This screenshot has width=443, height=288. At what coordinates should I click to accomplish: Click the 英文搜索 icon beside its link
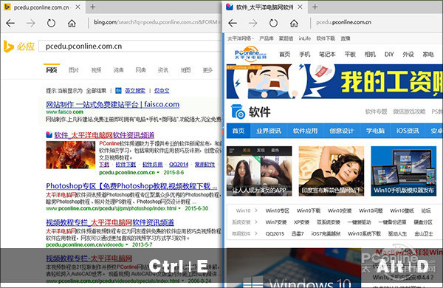coord(118,91)
